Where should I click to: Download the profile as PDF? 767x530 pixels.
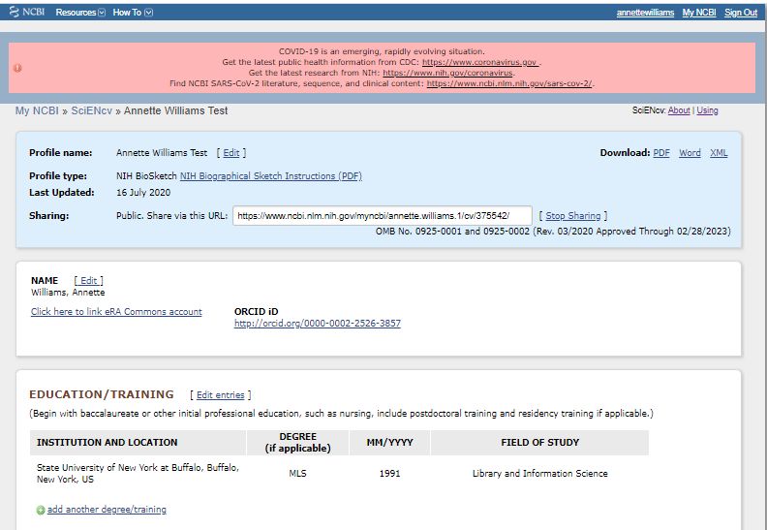pyautogui.click(x=661, y=153)
